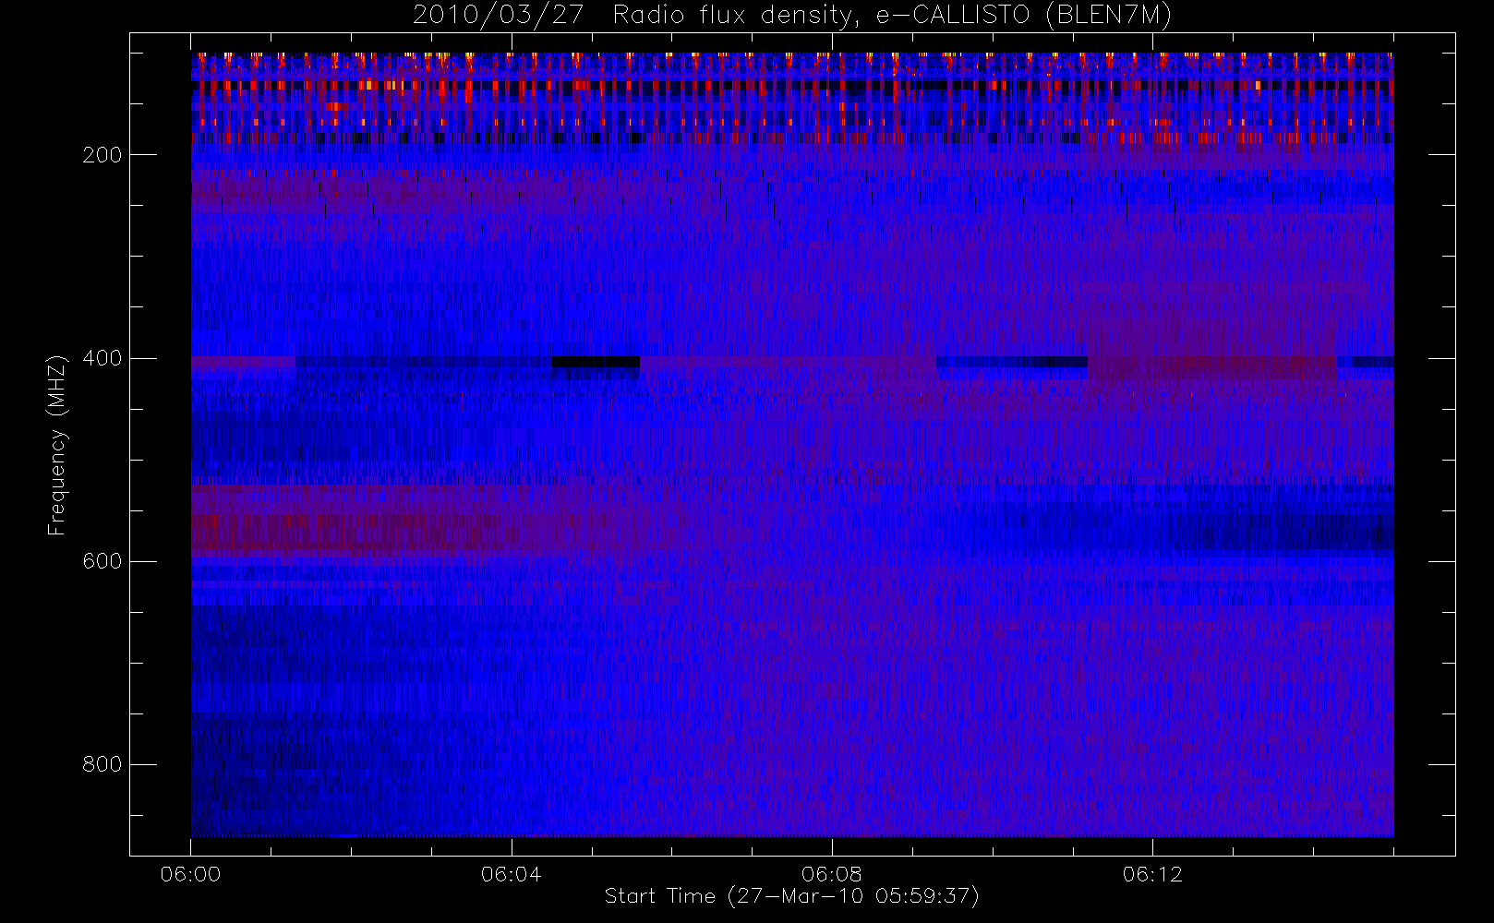Click the '800' frequency tick label
1494x923 pixels.
[102, 764]
